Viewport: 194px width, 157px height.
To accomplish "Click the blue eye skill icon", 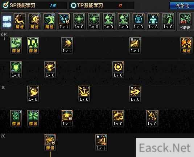I will point(139,21).
